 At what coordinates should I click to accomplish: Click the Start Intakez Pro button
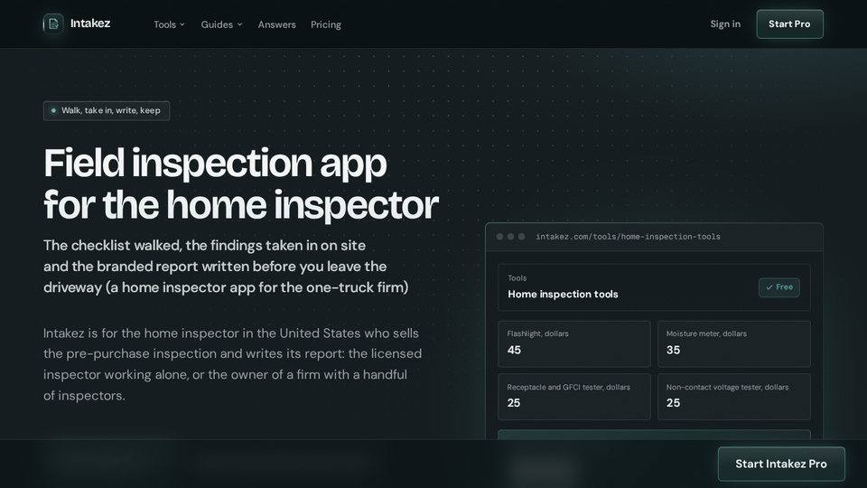pos(781,464)
